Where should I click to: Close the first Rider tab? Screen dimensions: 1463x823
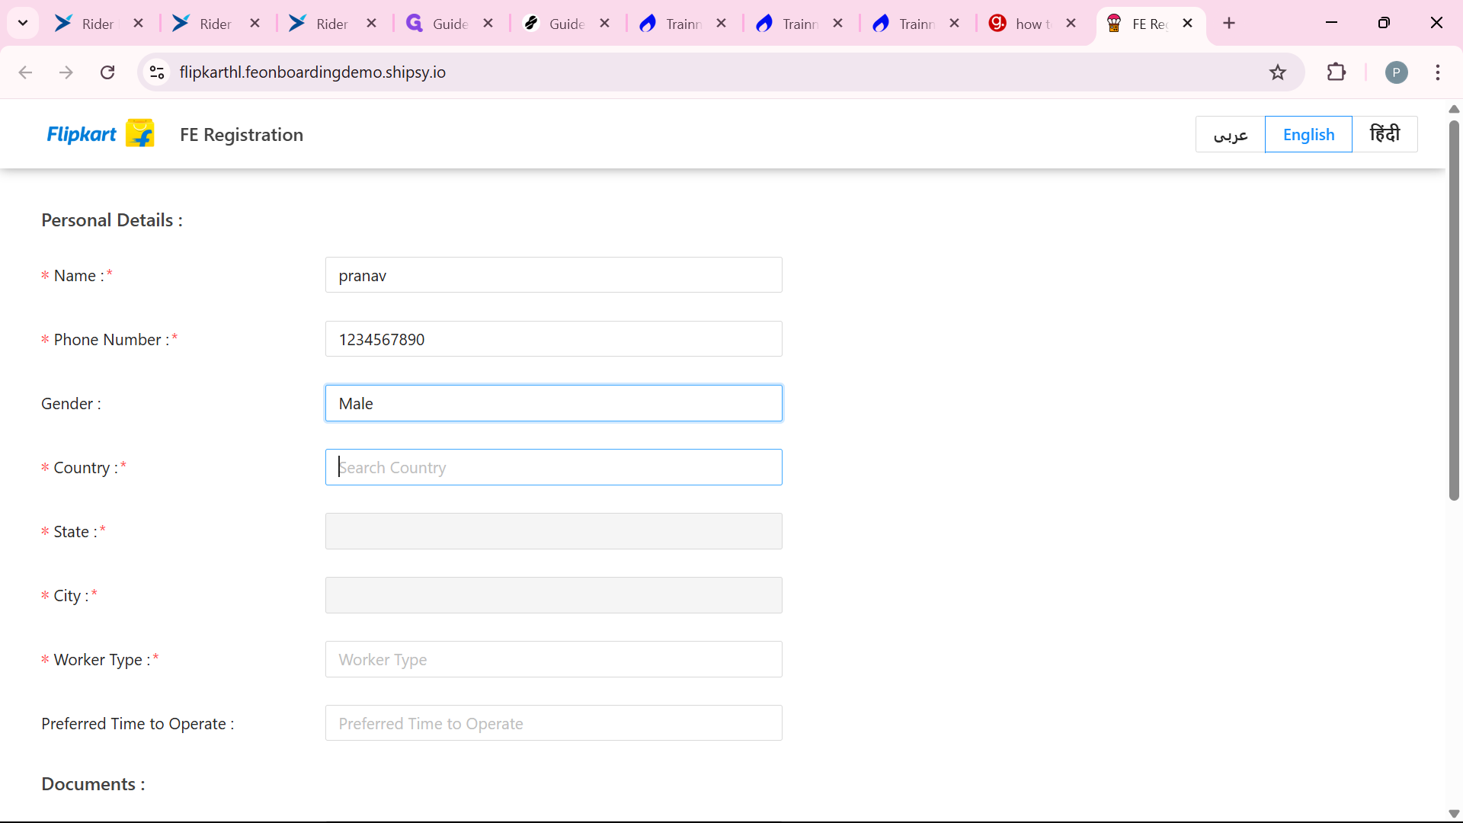[x=139, y=24]
